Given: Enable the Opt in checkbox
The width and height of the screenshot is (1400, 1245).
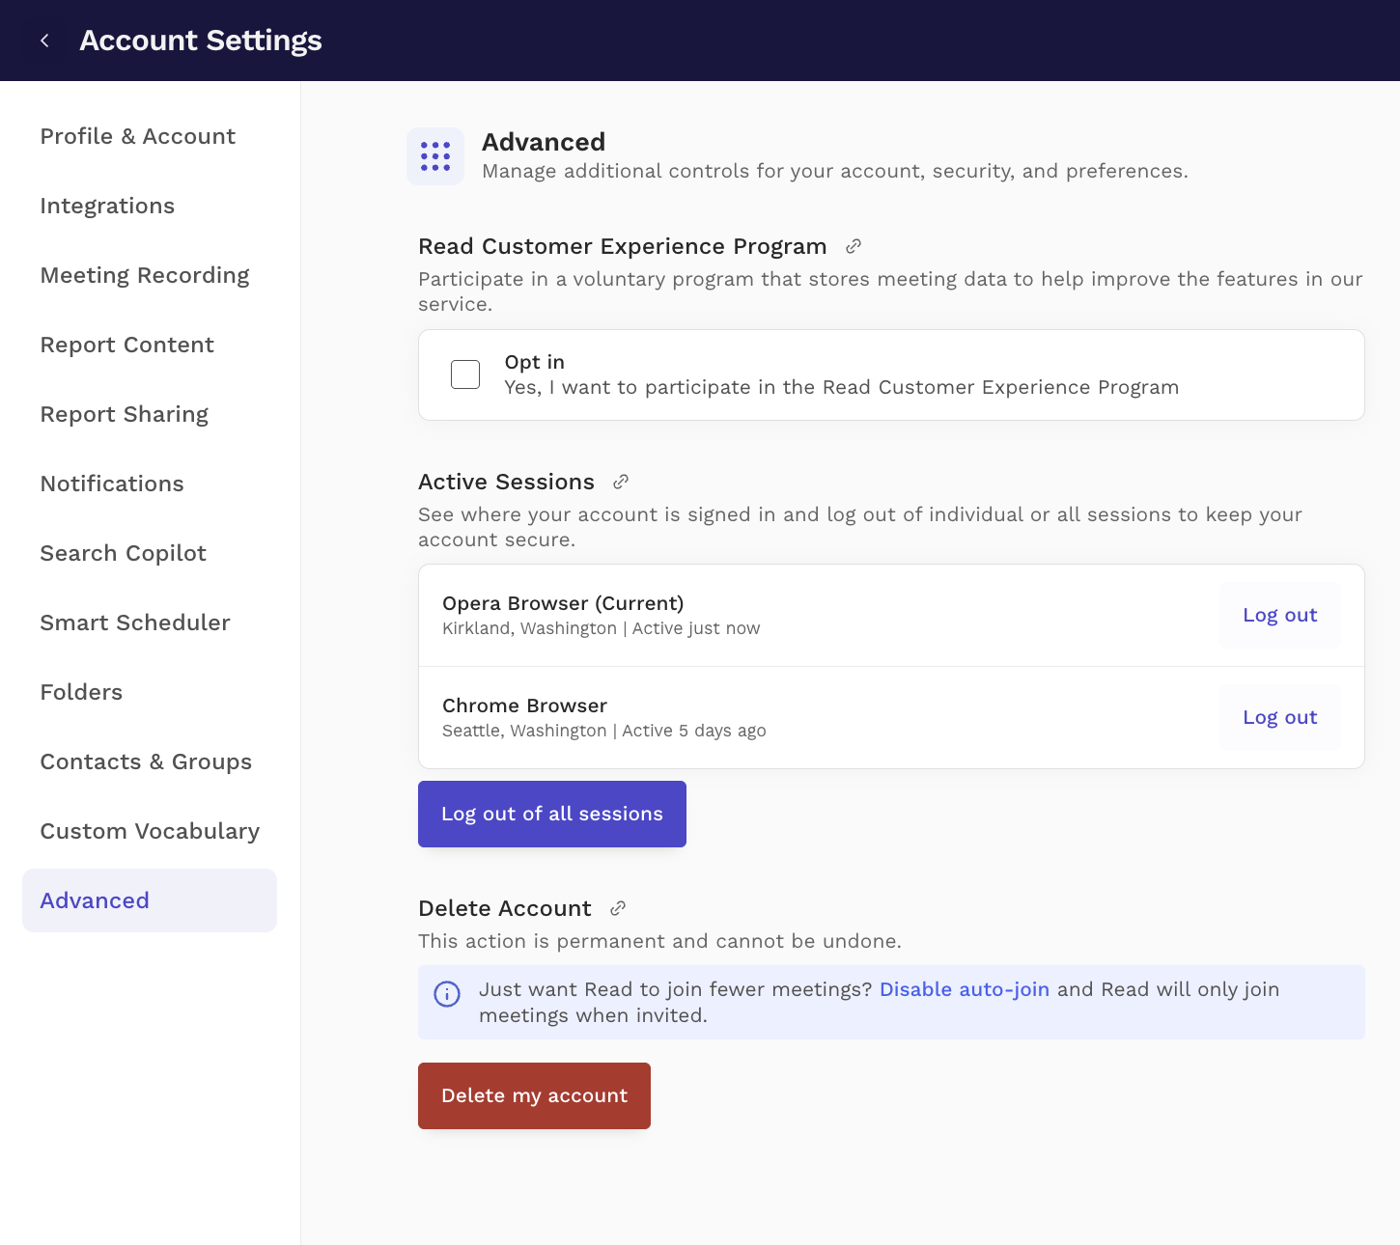Looking at the screenshot, I should point(464,374).
